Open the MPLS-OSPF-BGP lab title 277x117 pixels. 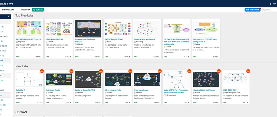click(x=230, y=90)
